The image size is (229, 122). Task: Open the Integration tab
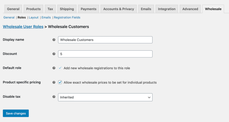[x=167, y=9]
